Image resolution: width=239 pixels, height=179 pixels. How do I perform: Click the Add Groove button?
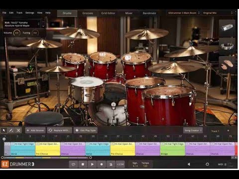click(x=35, y=130)
